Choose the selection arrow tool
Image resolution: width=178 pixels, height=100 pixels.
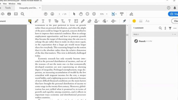74,14
